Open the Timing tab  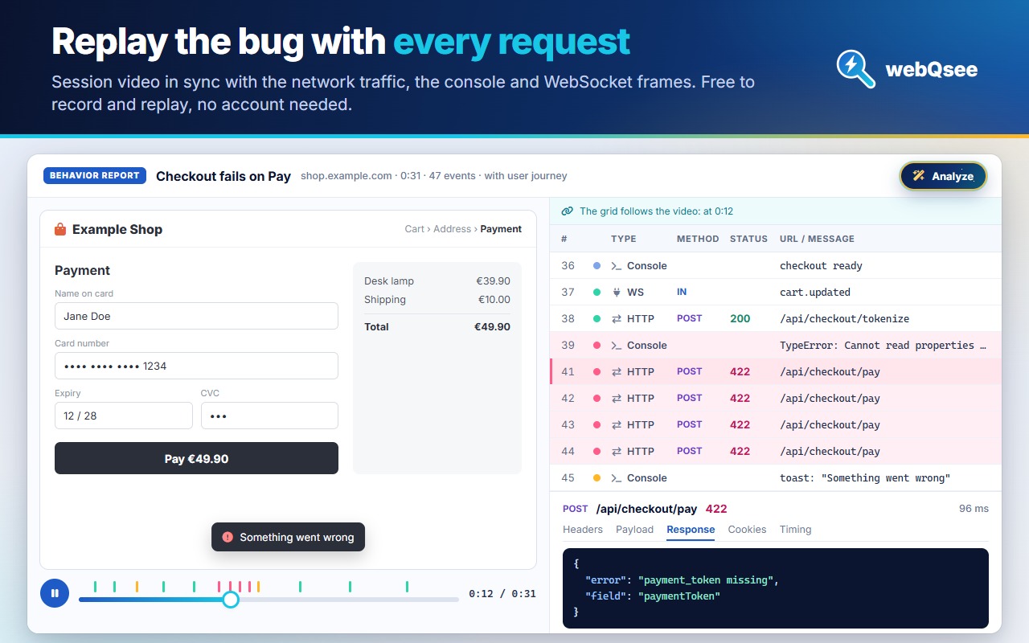tap(795, 530)
